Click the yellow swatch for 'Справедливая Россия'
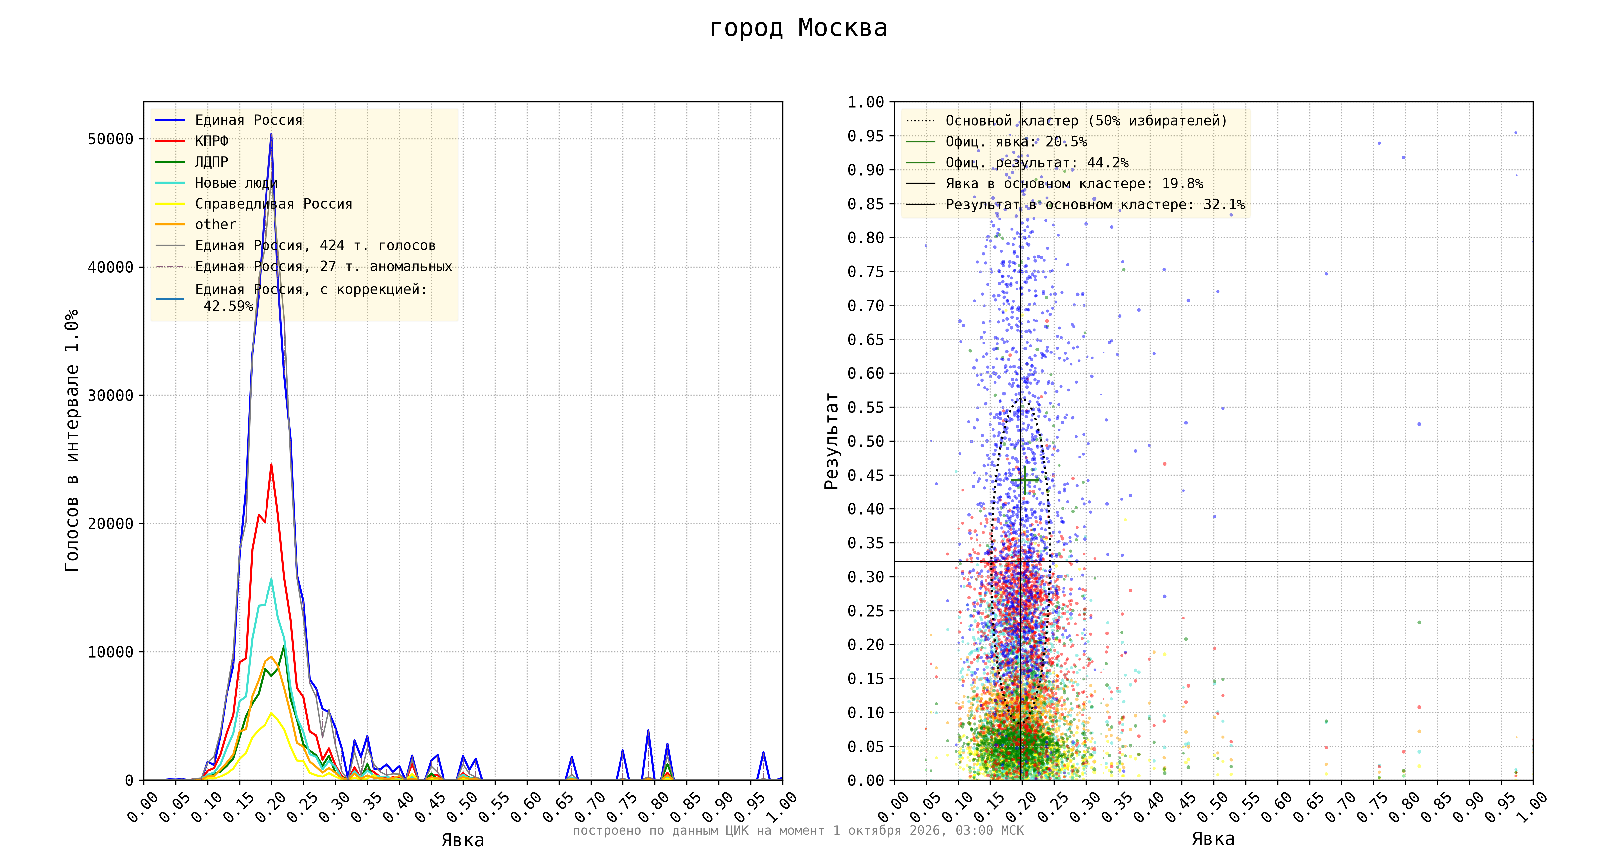This screenshot has height=848, width=1597. (170, 204)
